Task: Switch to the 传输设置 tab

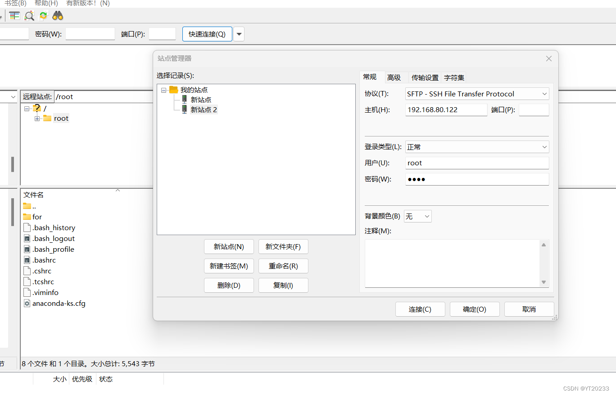Action: click(x=425, y=77)
